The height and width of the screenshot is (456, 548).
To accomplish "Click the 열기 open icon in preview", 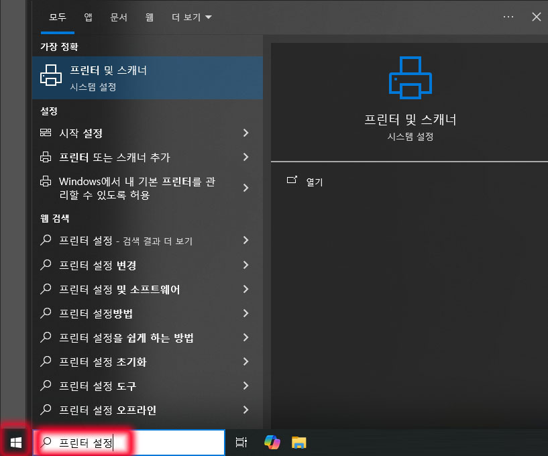I will [292, 180].
